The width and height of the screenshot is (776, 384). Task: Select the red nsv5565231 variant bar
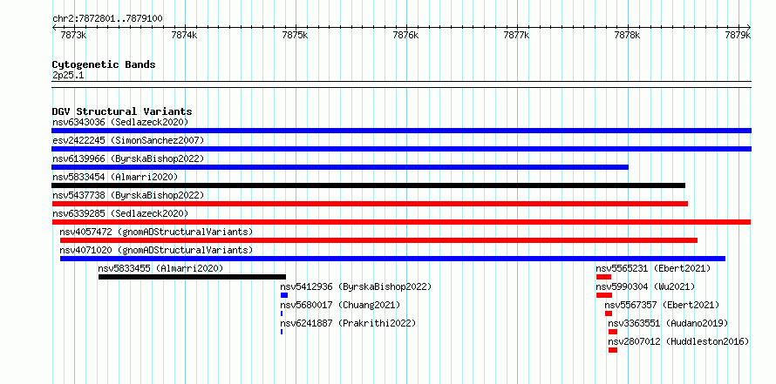[x=603, y=277]
